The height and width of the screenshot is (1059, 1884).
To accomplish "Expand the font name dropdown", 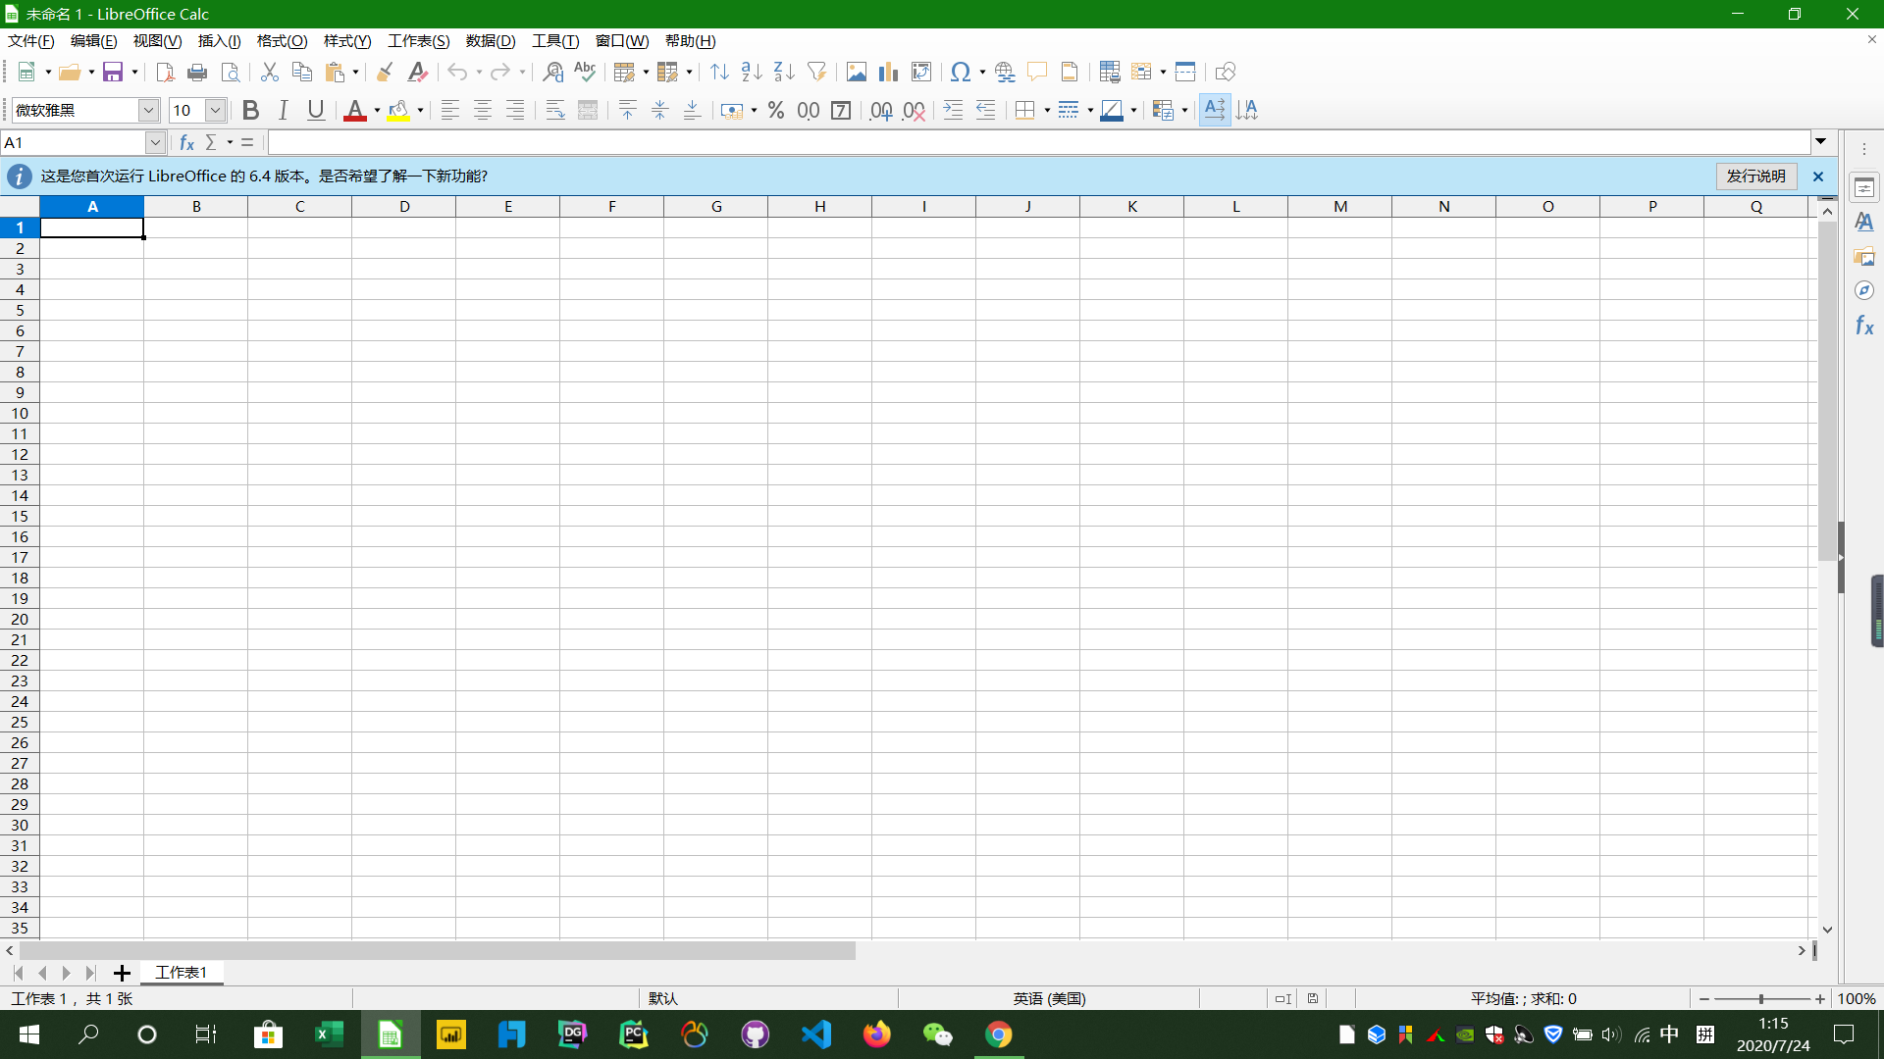I will click(x=148, y=110).
